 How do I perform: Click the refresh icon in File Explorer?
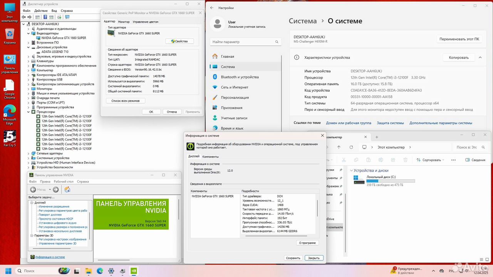[351, 147]
